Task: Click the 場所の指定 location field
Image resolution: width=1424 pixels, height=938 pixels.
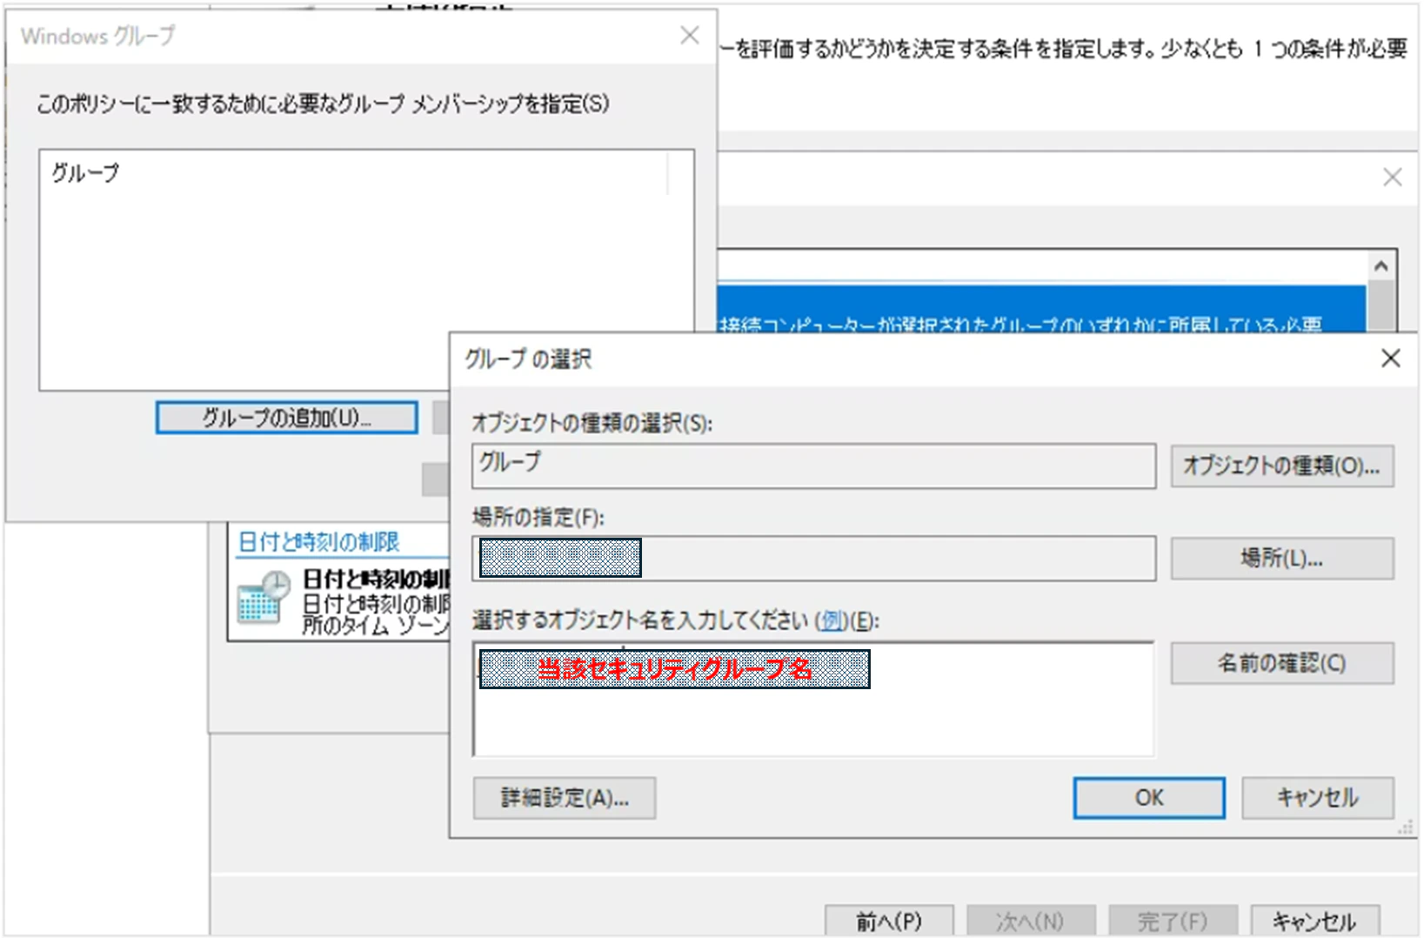Action: tap(813, 558)
